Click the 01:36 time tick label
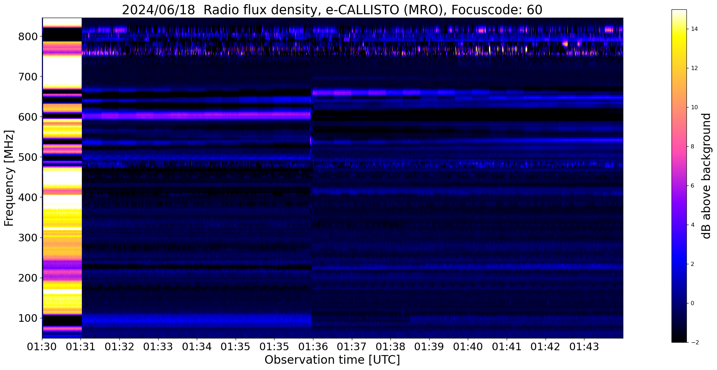Screen dimensions: 717x370 [x=313, y=347]
